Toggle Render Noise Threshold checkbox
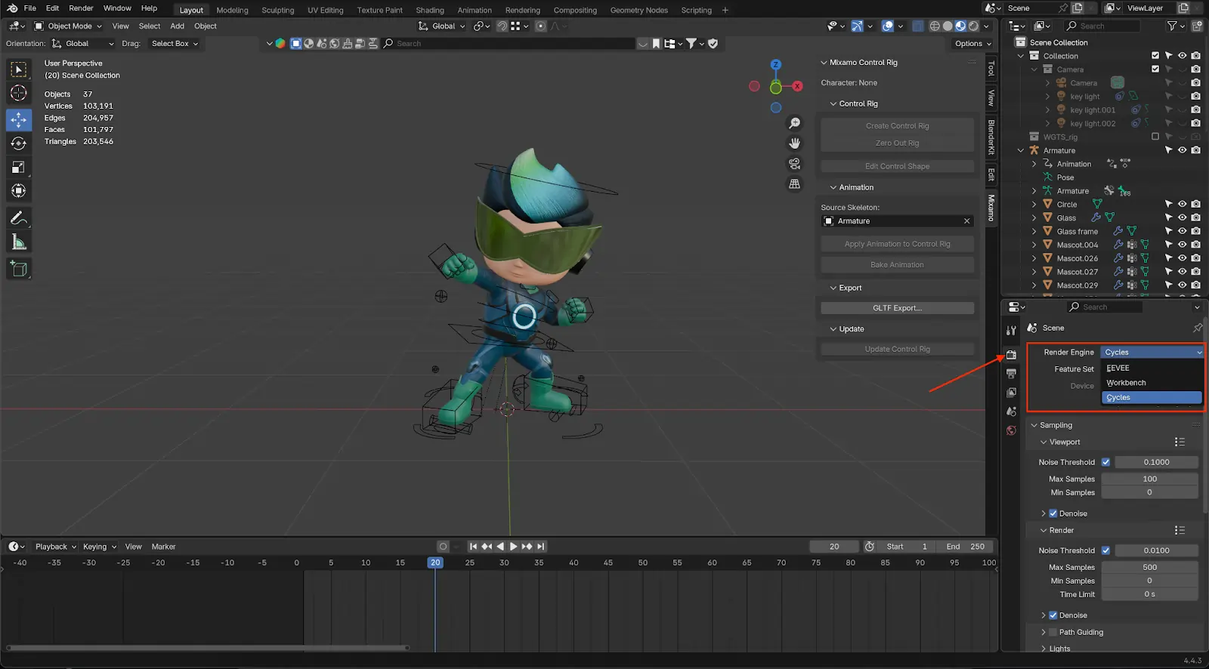This screenshot has height=669, width=1209. pos(1105,550)
